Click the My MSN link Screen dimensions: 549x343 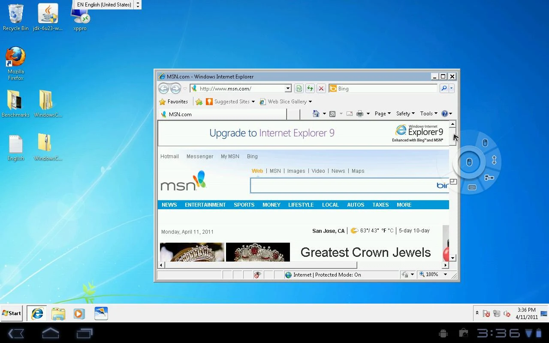point(230,156)
